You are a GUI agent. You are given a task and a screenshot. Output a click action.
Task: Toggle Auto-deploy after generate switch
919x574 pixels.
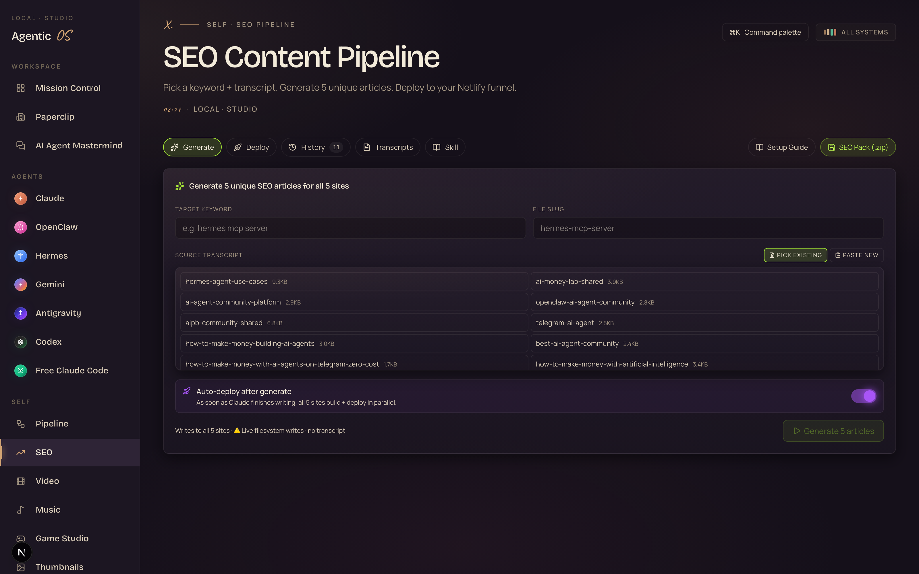click(x=864, y=396)
